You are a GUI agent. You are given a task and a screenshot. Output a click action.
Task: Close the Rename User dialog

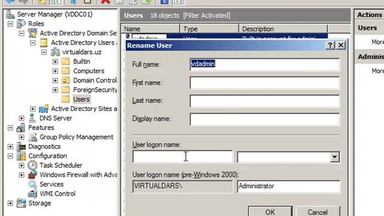click(x=341, y=46)
